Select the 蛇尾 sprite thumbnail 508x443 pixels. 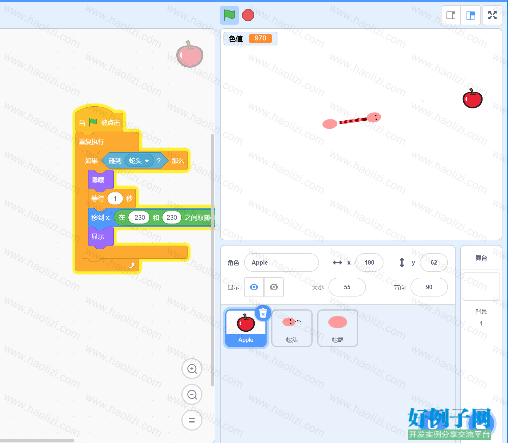[x=337, y=328]
